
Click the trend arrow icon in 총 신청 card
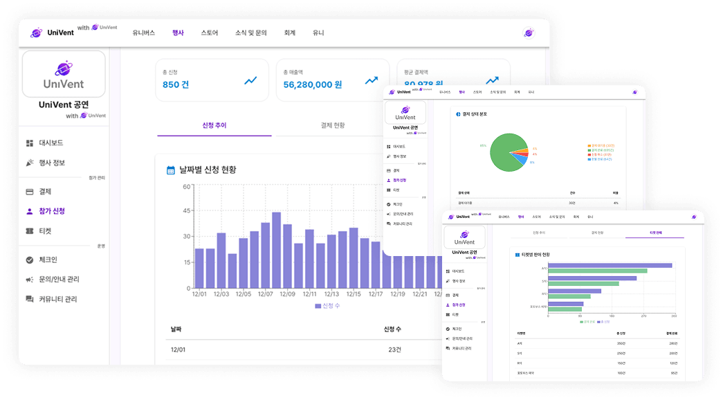click(x=250, y=81)
